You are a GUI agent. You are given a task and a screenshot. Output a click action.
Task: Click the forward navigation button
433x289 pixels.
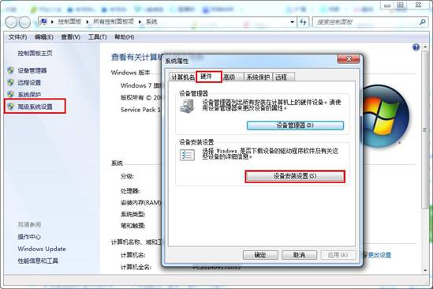(24, 22)
